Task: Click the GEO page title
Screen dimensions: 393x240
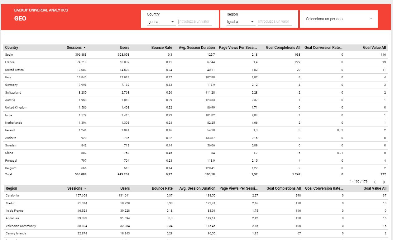Action: tap(20, 19)
